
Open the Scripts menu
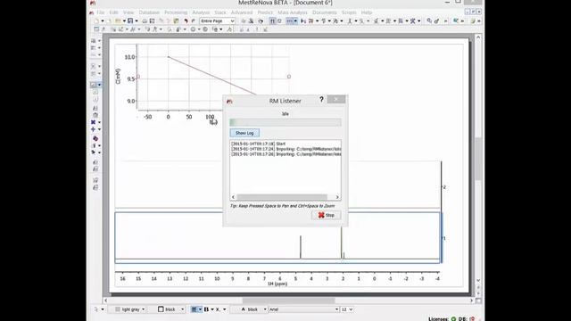pyautogui.click(x=349, y=12)
